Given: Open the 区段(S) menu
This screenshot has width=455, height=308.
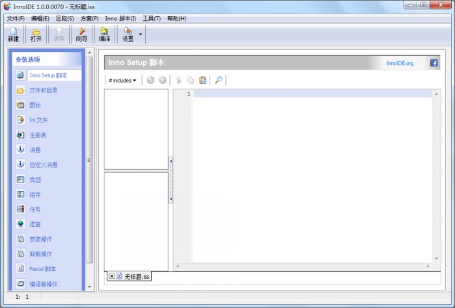Looking at the screenshot, I should [x=64, y=19].
